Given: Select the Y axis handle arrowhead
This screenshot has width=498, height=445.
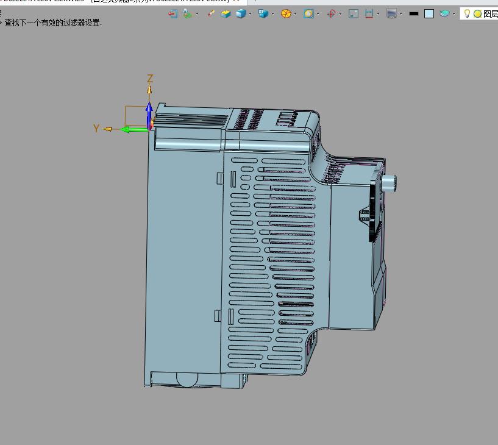Looking at the screenshot, I should click(x=107, y=129).
